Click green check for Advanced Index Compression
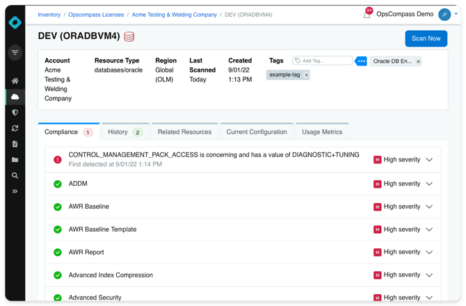This screenshot has width=466, height=306. point(58,275)
